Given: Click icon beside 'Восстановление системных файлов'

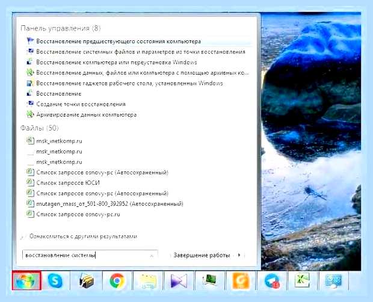Looking at the screenshot, I should click(29, 51).
